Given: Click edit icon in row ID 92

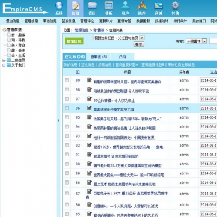Looking at the screenshot, I should [x=89, y=145].
